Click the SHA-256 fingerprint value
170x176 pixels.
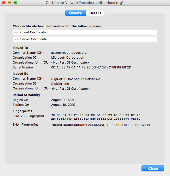coord(97,117)
